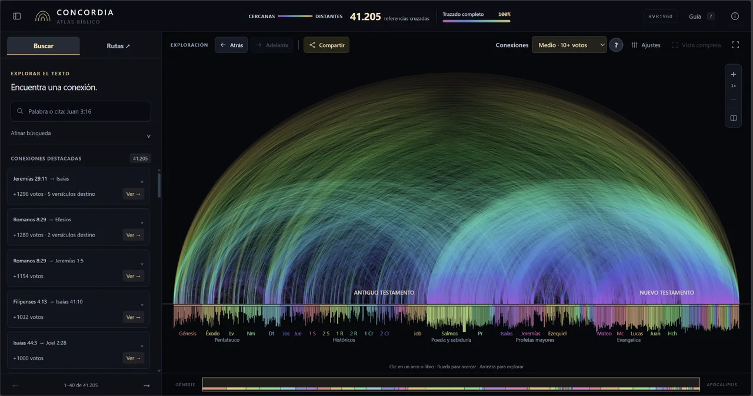Image resolution: width=753 pixels, height=396 pixels.
Task: Click the Compartir share button
Action: coord(326,45)
